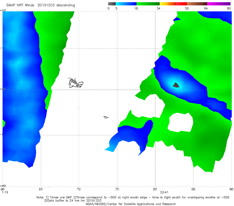The height and width of the screenshot is (206, 234).
Task: Click the colorbar label '50'
Action: pos(187,9)
